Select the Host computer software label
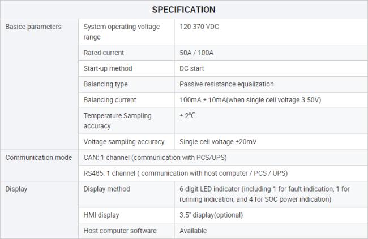Viewport: 368px width, 239px height. (120, 231)
